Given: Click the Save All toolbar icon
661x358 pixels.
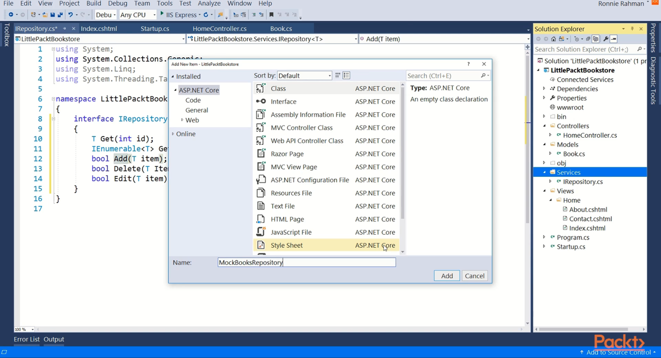Looking at the screenshot, I should [x=59, y=15].
